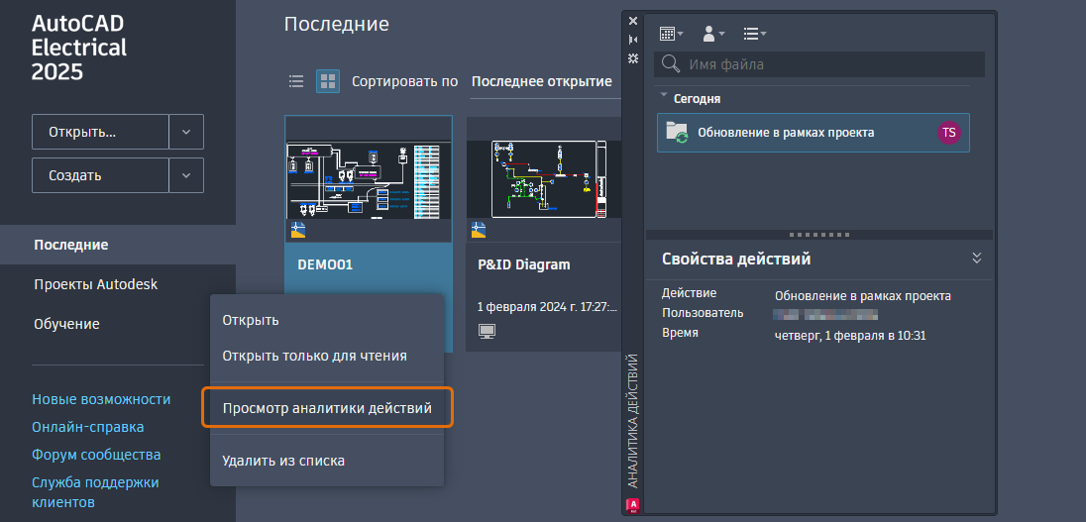Open the user filter dropdown
The height and width of the screenshot is (522, 1086).
tap(713, 34)
